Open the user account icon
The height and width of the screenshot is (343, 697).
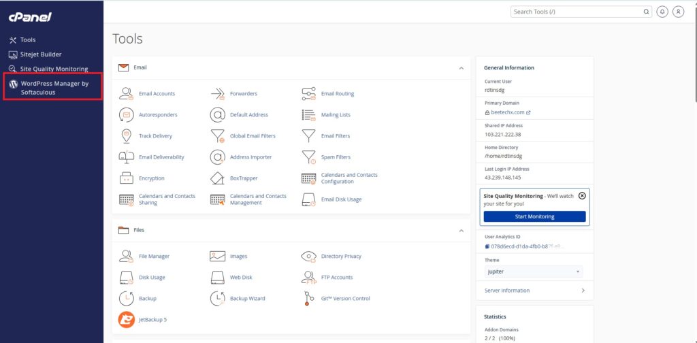point(678,12)
